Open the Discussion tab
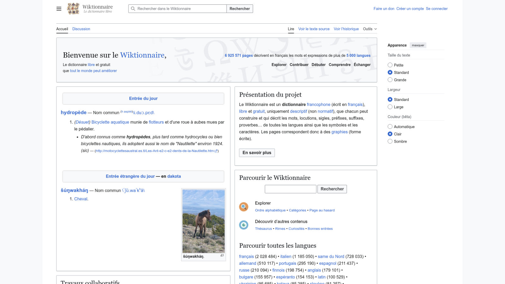Screen dimensions: 505x284 coord(81,29)
